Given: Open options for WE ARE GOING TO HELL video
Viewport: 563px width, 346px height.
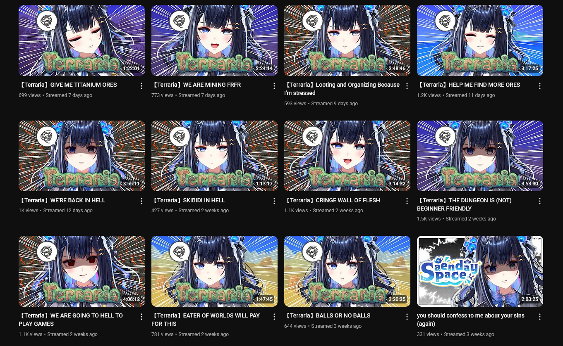Looking at the screenshot, I should [141, 317].
